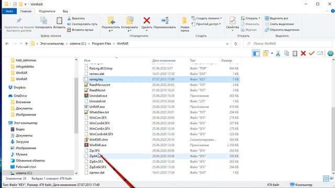This screenshot has width=335, height=188.
Task: Click Pin to Quick Access icon
Action: coord(19,20)
